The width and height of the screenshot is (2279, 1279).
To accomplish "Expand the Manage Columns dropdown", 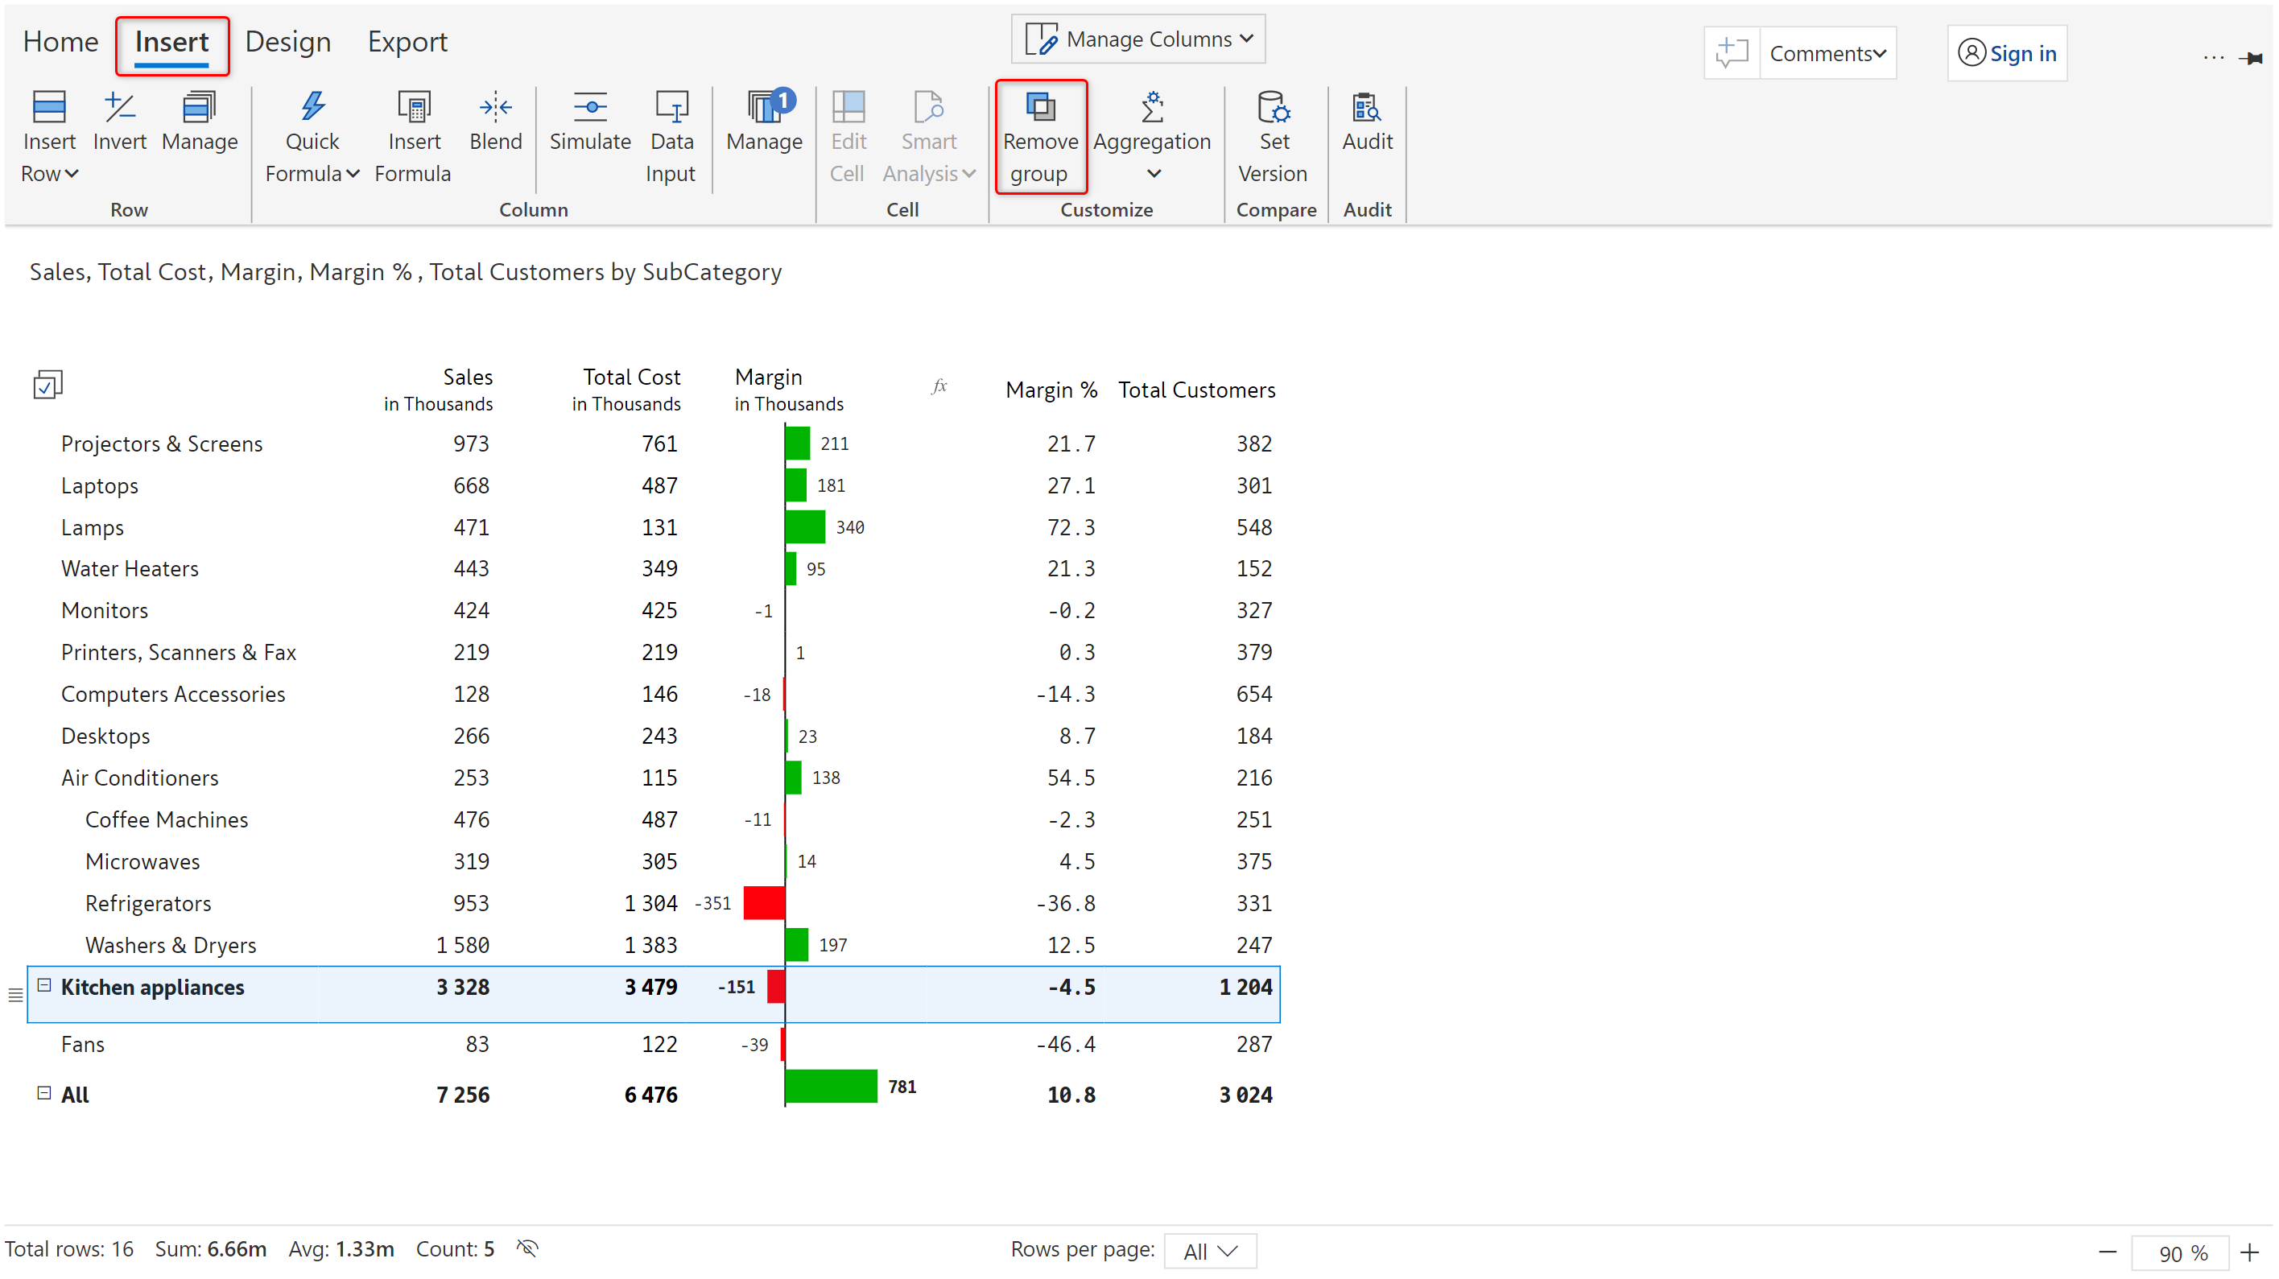I will tap(1138, 39).
